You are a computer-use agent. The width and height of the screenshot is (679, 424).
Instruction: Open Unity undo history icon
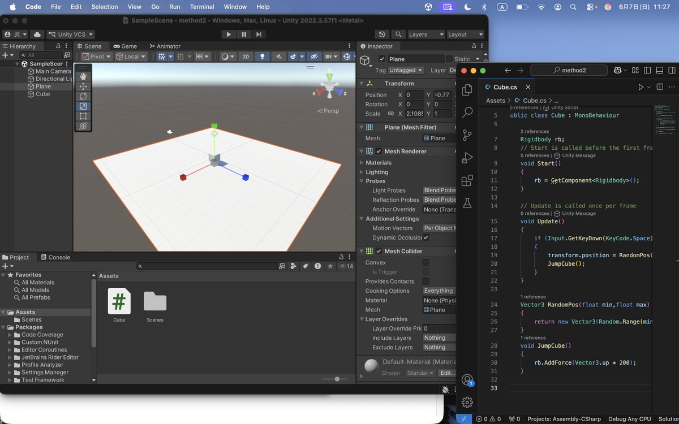click(383, 34)
